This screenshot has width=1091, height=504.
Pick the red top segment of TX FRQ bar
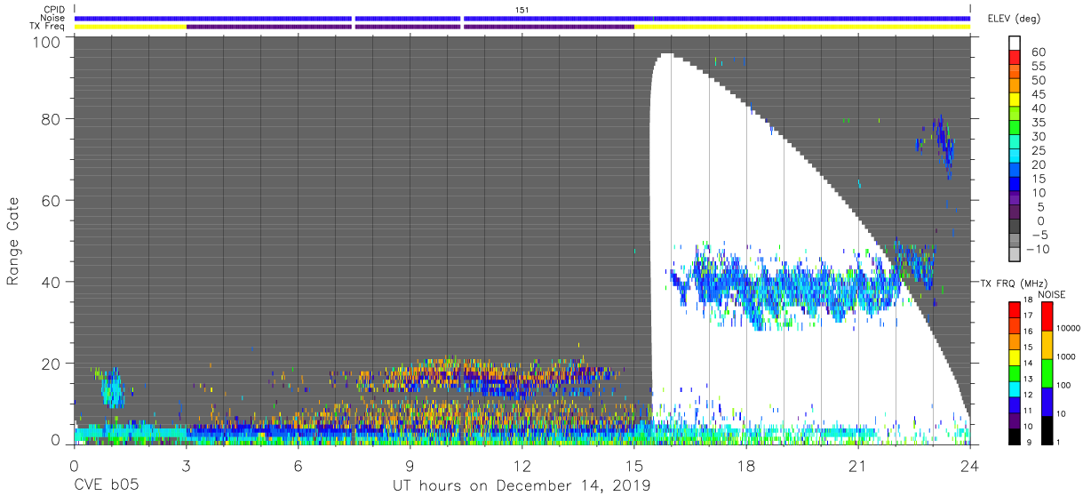(1014, 309)
